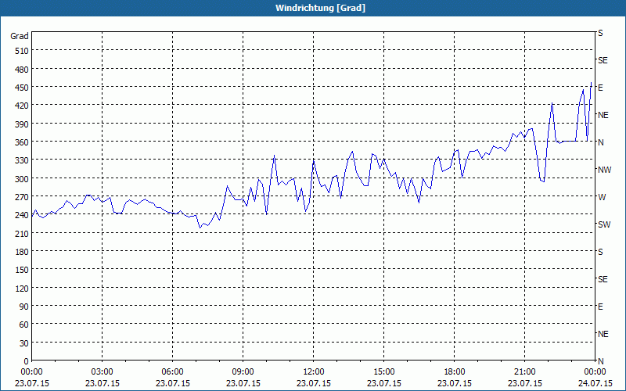This screenshot has width=626, height=391.
Task: Click the chart title "Windrichtung [Grad]"
Action: [x=320, y=8]
